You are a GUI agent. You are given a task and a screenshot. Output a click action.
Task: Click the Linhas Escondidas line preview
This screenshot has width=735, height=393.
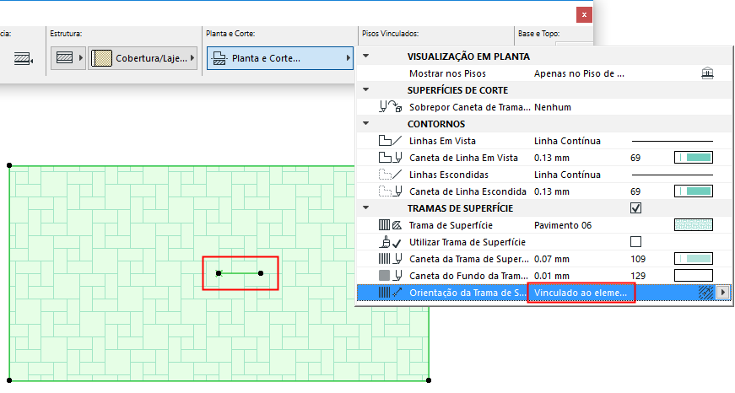[x=673, y=175]
